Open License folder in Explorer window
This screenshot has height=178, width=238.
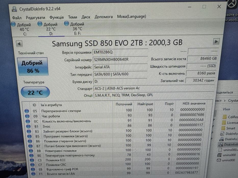(x=230, y=123)
